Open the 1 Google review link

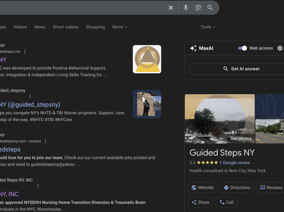coord(234,163)
